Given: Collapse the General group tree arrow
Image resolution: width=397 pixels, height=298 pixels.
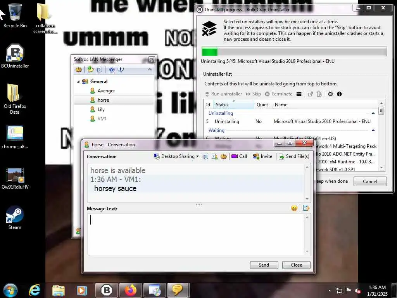Looking at the screenshot, I should [x=78, y=81].
